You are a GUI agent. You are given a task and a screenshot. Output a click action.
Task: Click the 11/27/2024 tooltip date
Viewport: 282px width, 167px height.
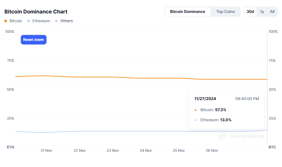(205, 98)
